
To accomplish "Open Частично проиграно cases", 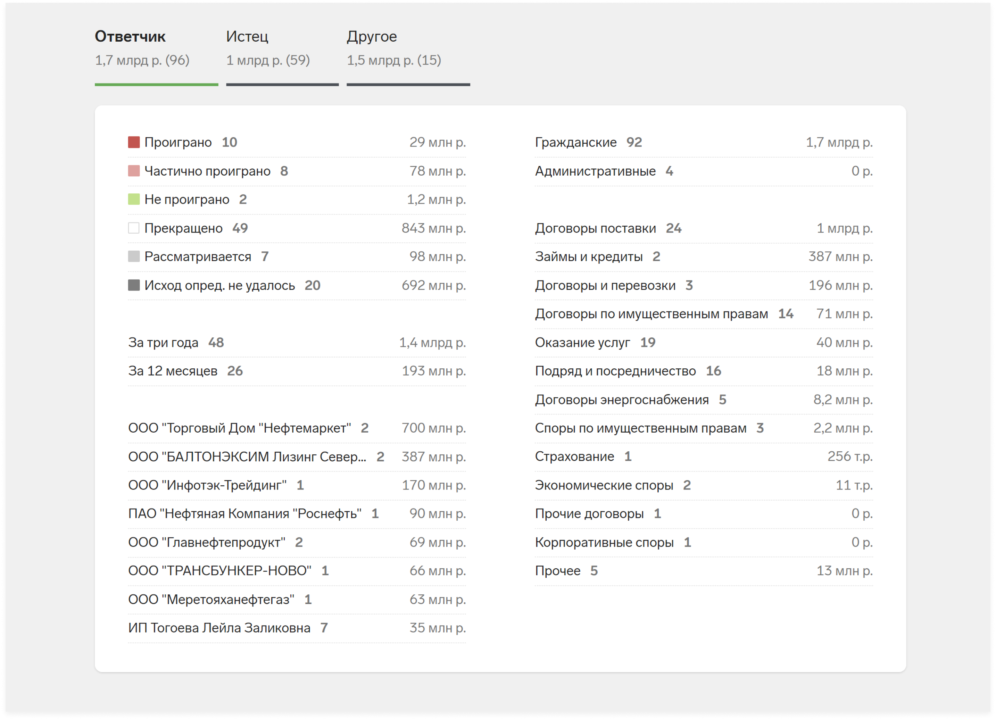I will (x=207, y=171).
